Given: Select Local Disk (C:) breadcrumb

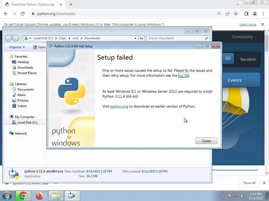Looking at the screenshot, I should 43,38.
